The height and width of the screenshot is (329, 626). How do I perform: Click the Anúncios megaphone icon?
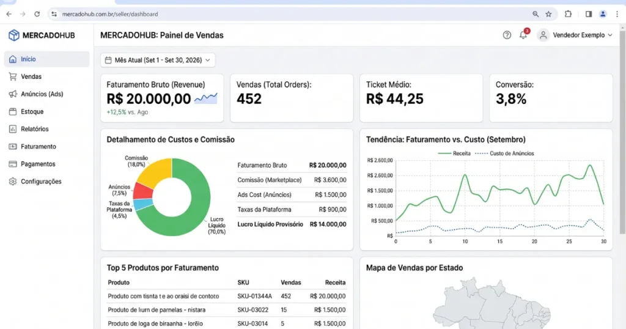(x=13, y=94)
